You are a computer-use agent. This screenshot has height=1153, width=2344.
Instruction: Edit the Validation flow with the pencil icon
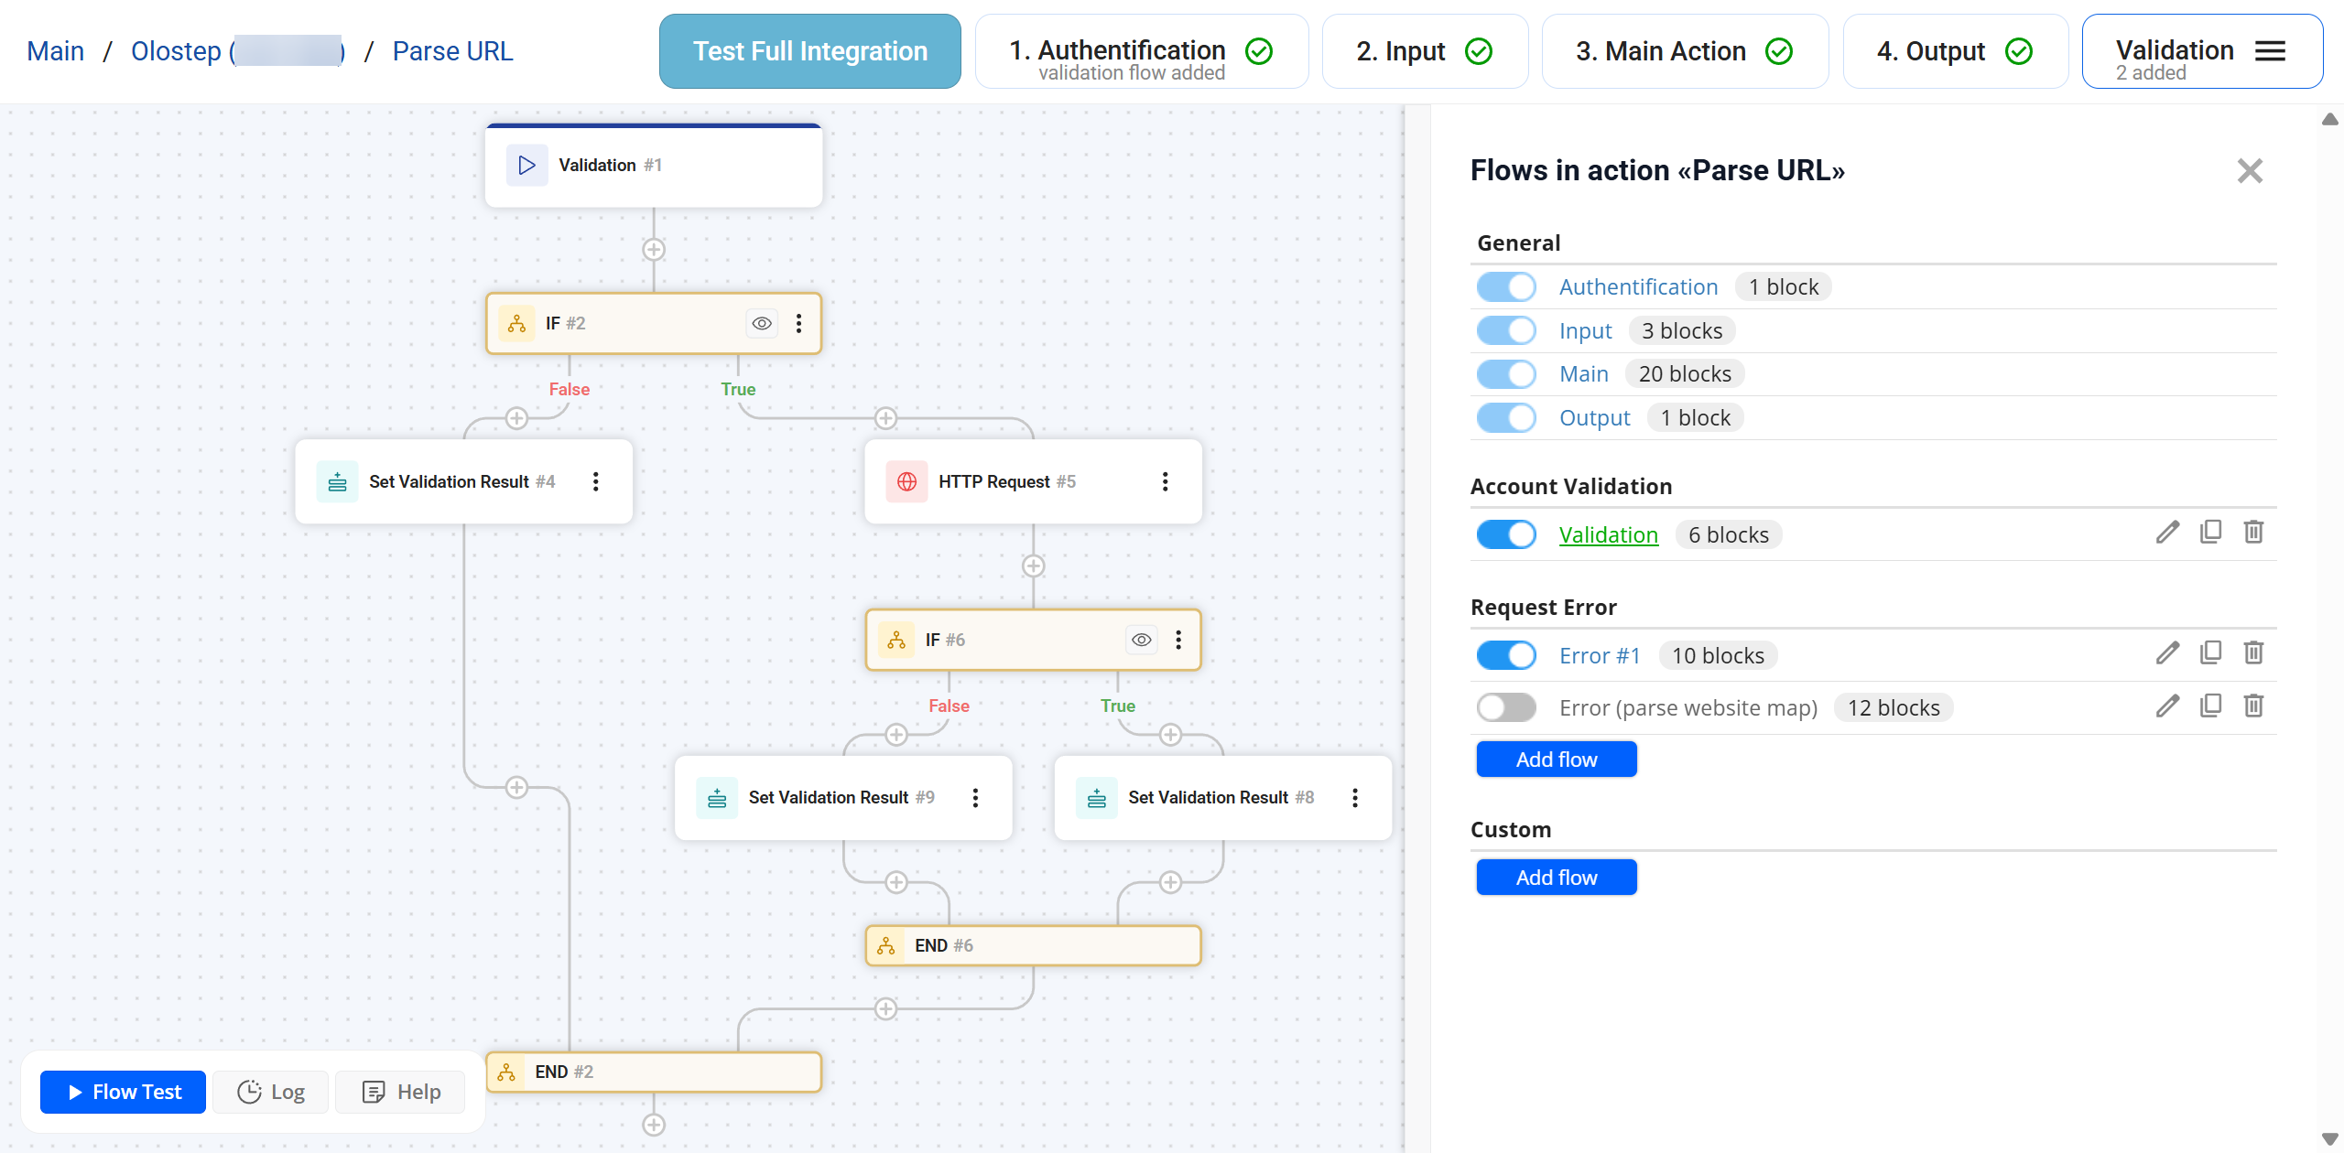coord(2167,532)
